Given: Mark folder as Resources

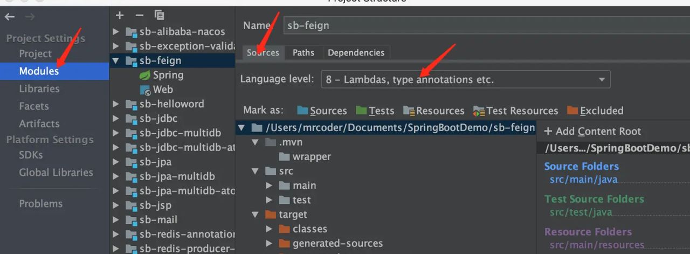Looking at the screenshot, I should [434, 111].
